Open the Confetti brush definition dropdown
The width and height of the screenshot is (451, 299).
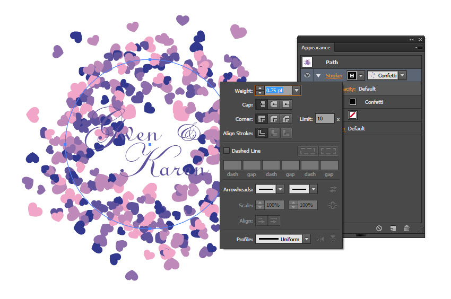[x=402, y=75]
